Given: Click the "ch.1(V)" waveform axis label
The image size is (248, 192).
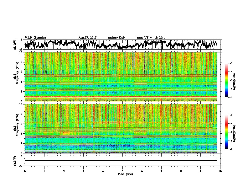Looking at the screenshot, I should (15, 45).
